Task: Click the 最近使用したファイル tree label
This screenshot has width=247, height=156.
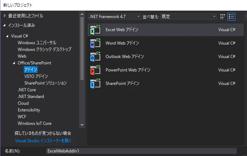Action: [x=26, y=16]
